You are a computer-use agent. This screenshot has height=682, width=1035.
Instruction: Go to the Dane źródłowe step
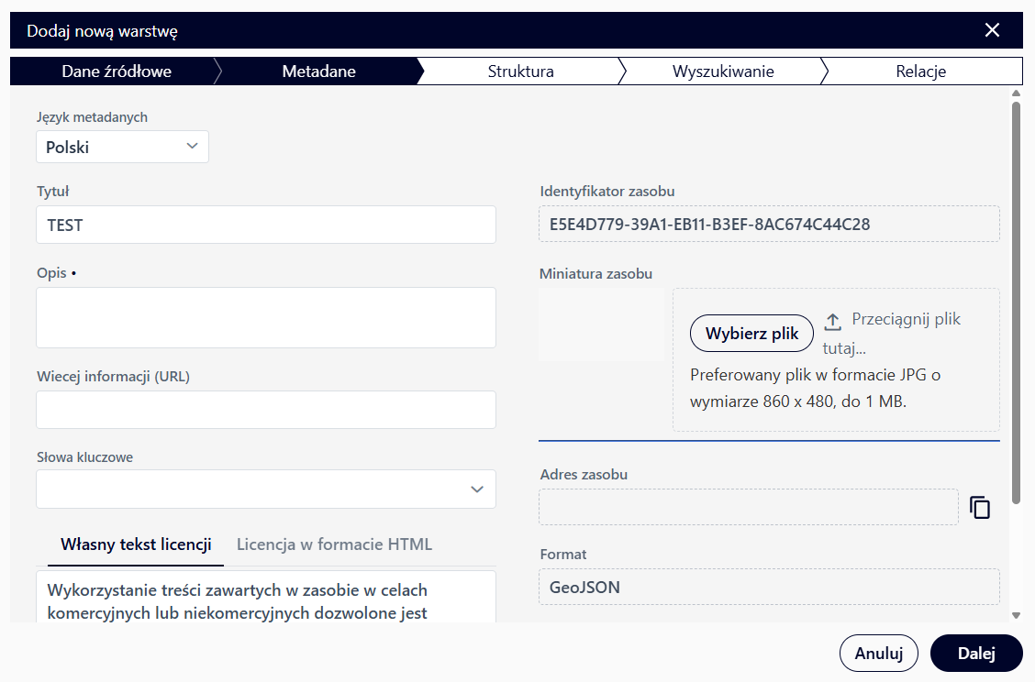pos(117,71)
